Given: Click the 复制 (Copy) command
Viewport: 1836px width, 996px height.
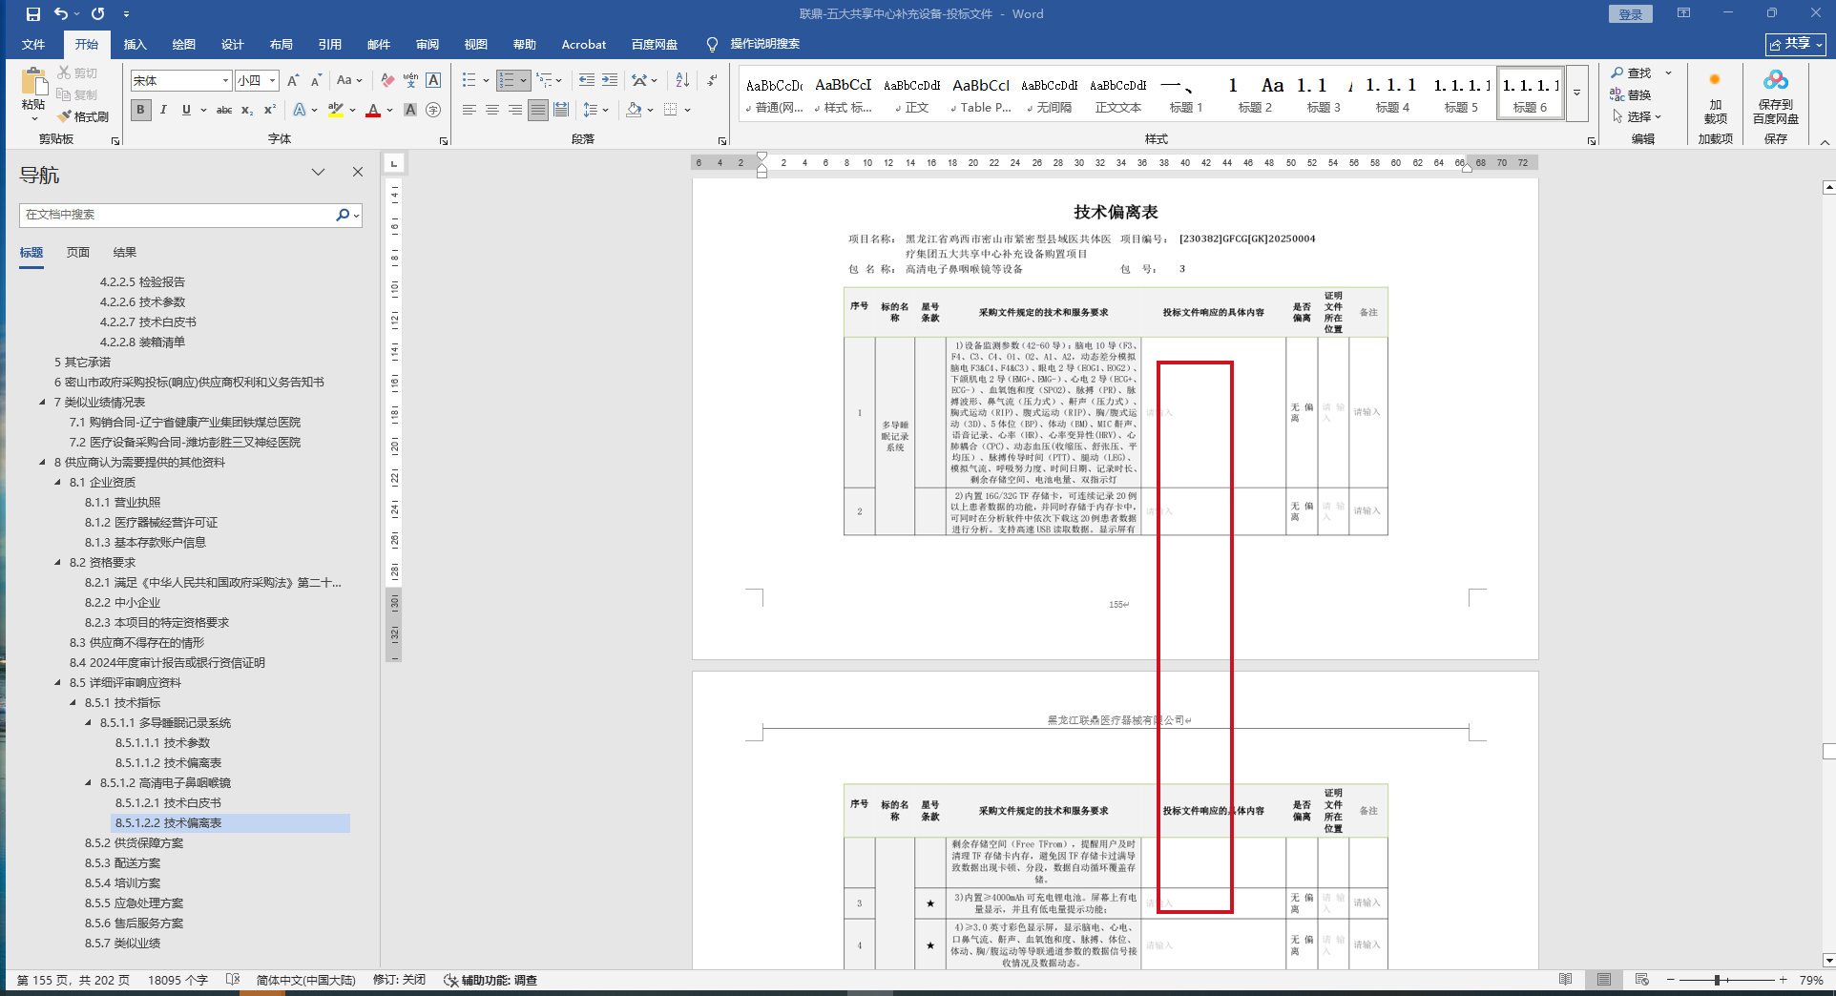Looking at the screenshot, I should (77, 94).
